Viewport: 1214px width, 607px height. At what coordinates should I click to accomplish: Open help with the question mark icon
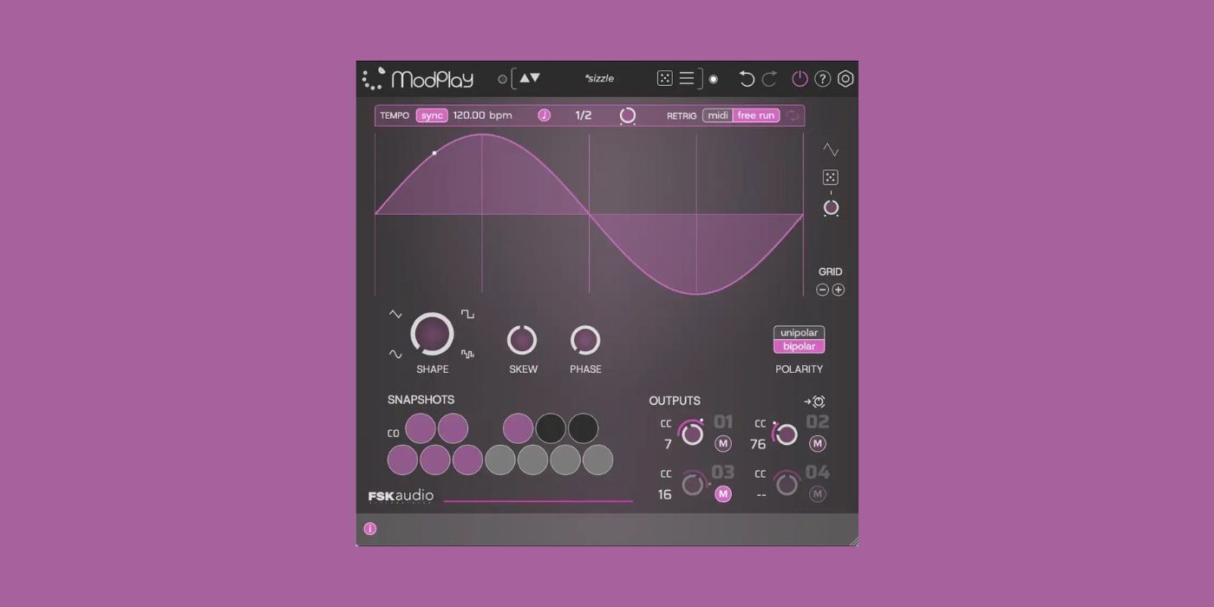(822, 79)
